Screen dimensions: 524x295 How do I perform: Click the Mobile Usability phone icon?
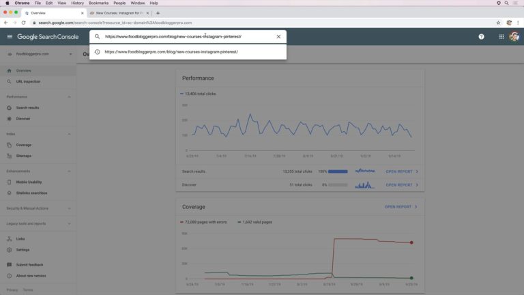coord(10,182)
